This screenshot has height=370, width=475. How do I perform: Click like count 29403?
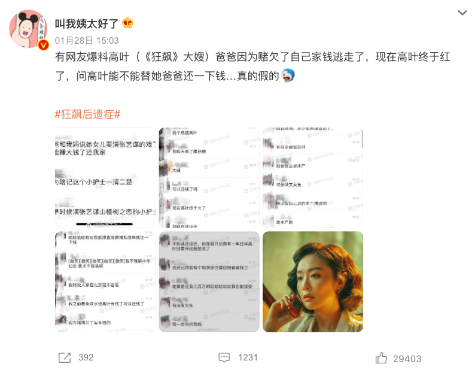pyautogui.click(x=407, y=359)
